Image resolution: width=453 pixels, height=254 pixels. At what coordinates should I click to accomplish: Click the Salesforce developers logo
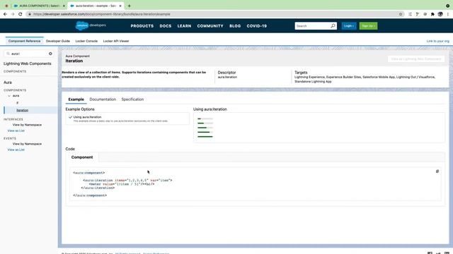91,25
